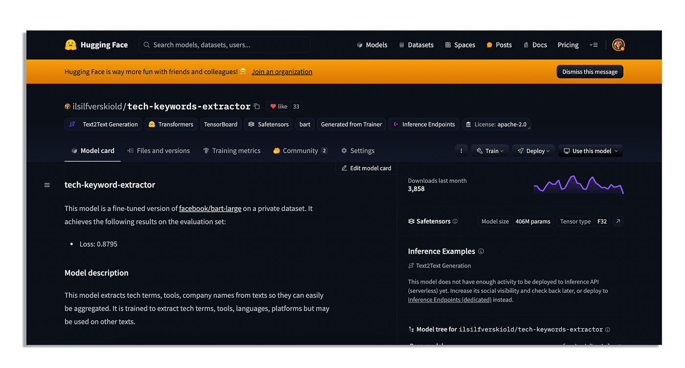The height and width of the screenshot is (368, 685).
Task: Click the Inference Examples info icon
Action: click(x=481, y=252)
